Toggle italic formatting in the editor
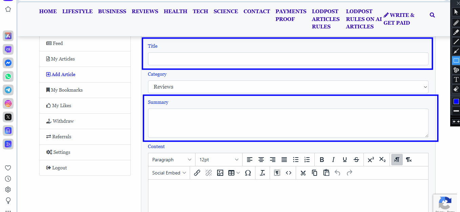Viewport: 460px width, 212px height. [333, 160]
